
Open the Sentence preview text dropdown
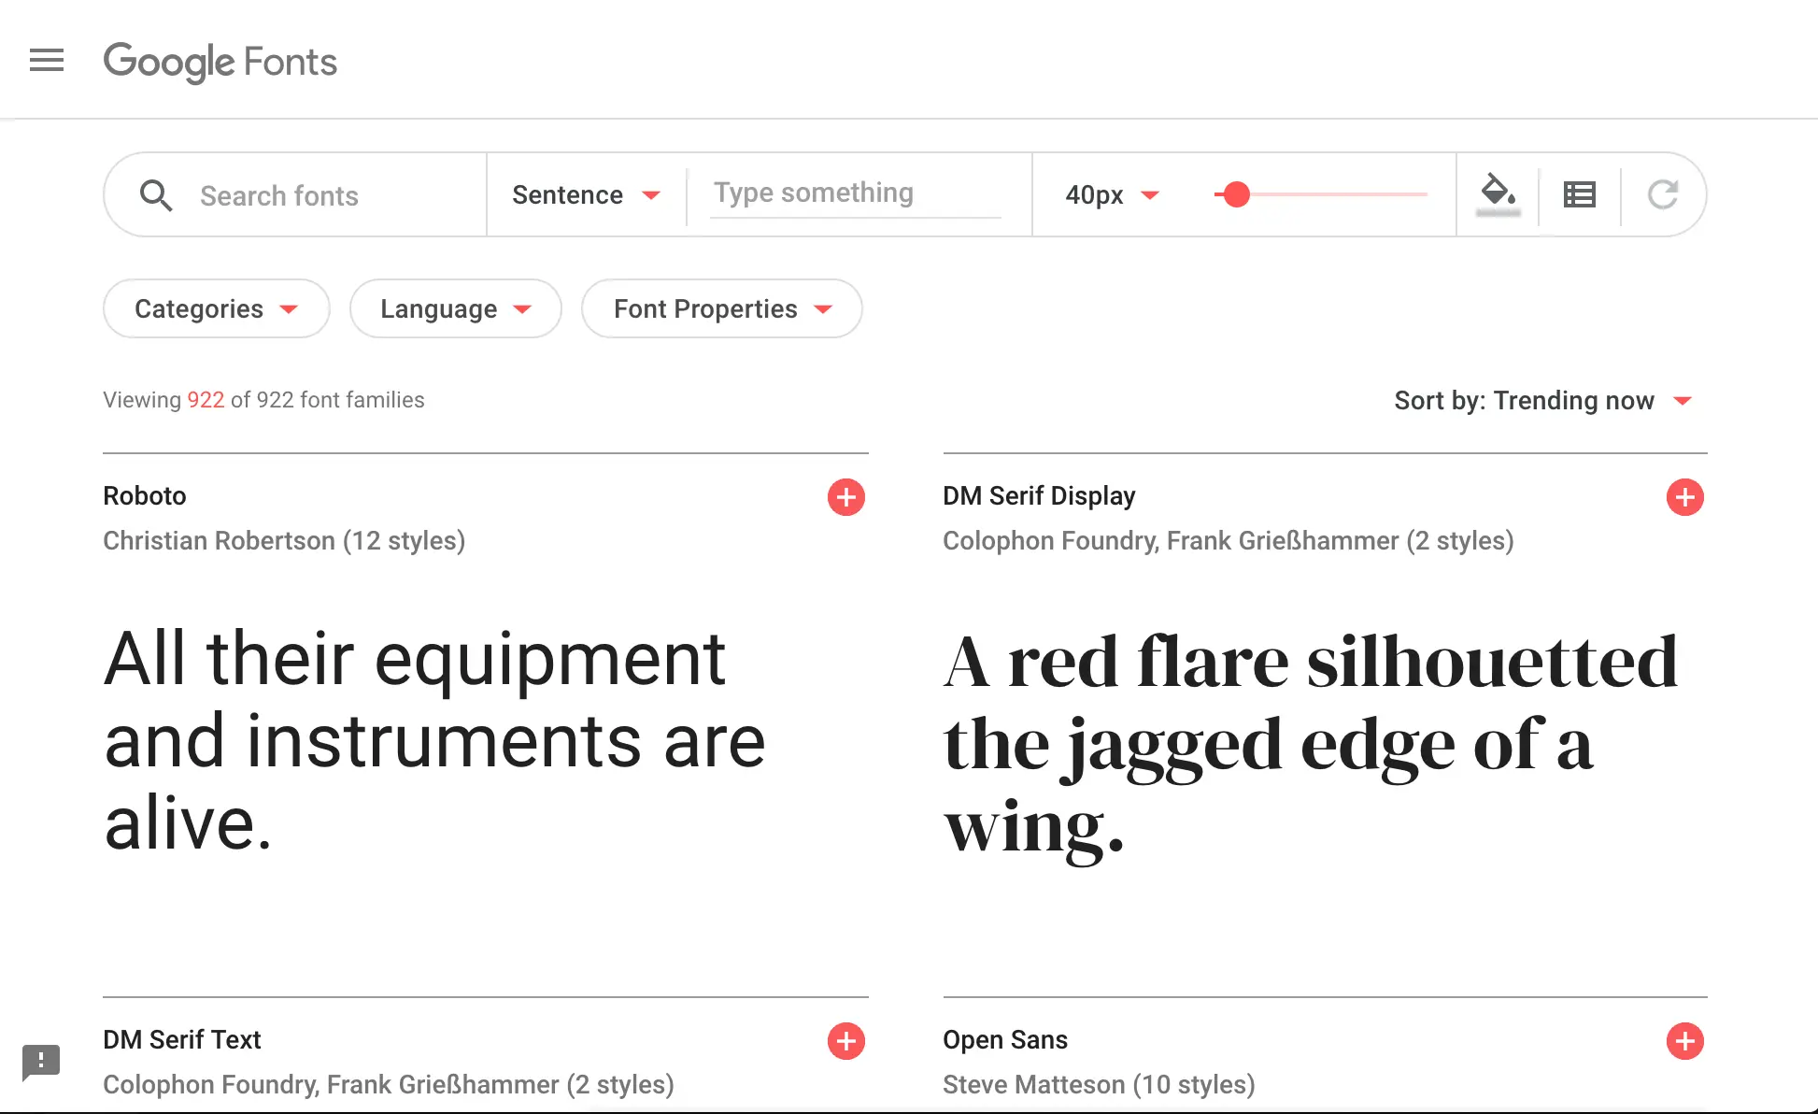[586, 195]
